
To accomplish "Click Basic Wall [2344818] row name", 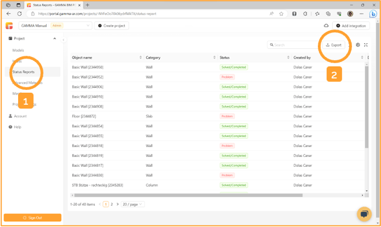I will [88, 146].
